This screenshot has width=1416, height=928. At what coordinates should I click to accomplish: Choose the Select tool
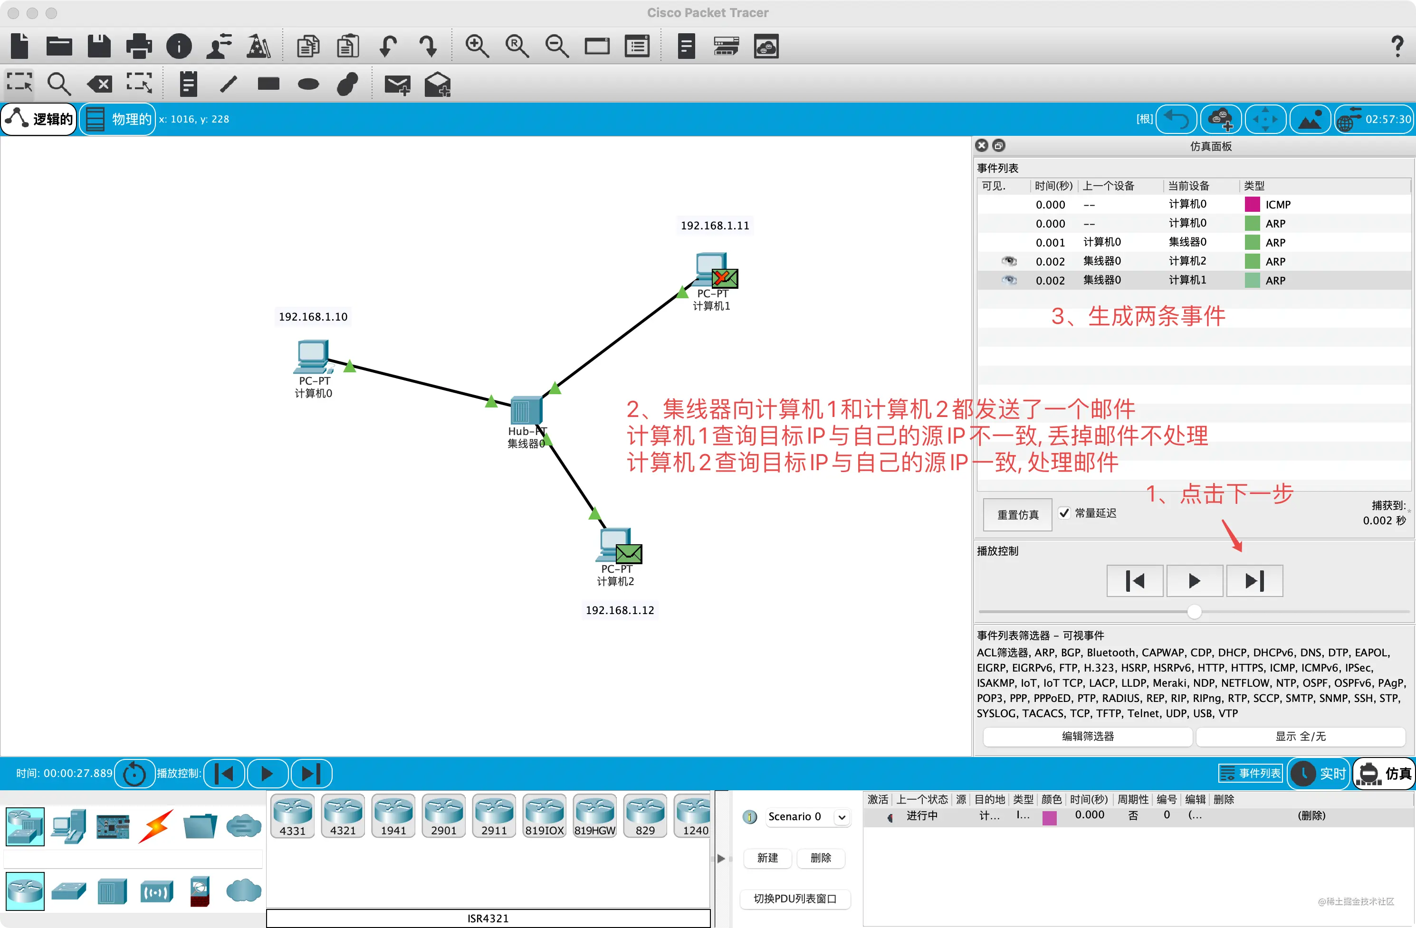[x=19, y=84]
